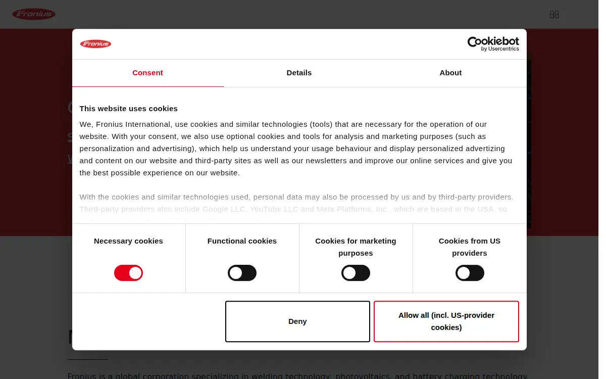Switch to the Details tab

(299, 73)
